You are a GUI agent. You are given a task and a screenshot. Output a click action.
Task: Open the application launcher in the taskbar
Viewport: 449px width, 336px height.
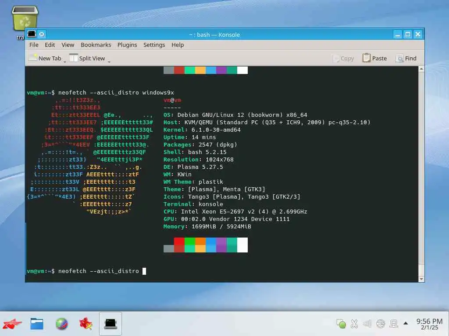point(12,324)
